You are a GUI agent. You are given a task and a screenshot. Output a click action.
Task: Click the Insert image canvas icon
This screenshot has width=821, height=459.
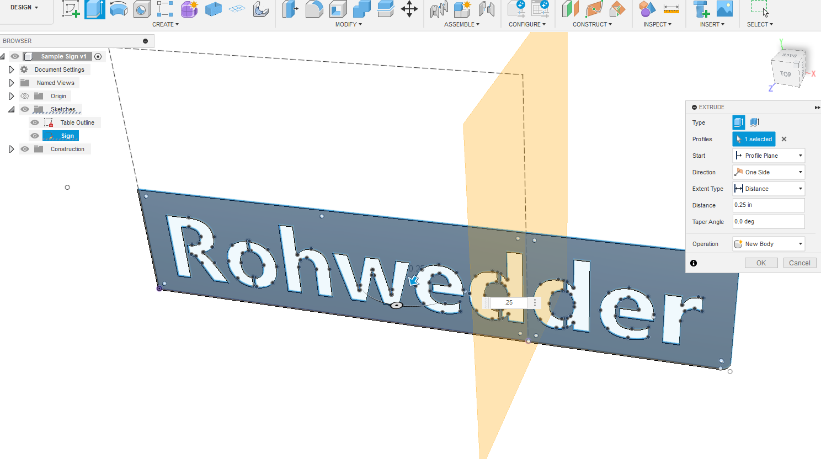[x=724, y=9]
